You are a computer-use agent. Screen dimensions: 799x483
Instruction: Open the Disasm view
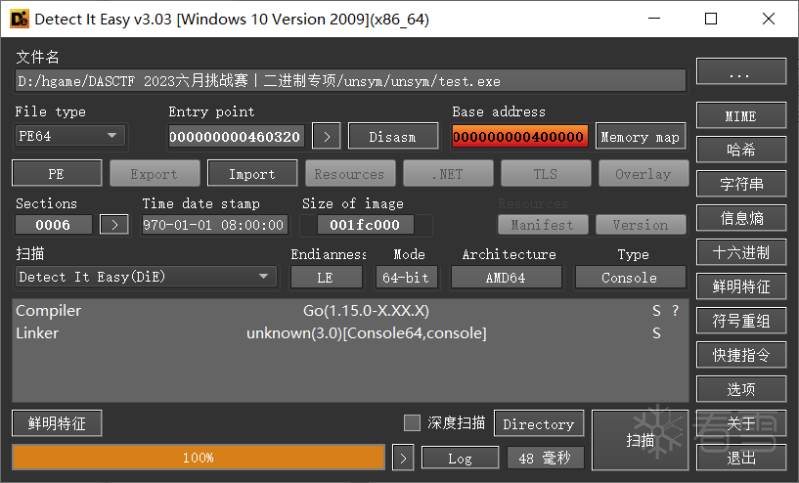click(393, 137)
